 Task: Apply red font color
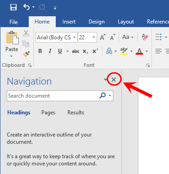139,52
